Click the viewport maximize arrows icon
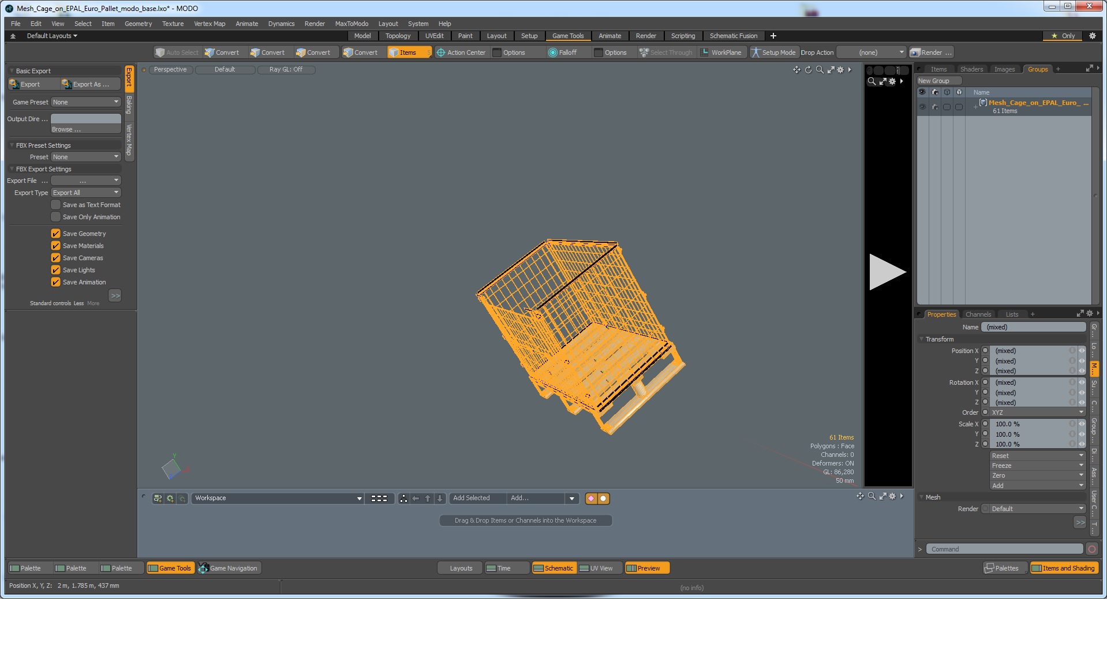The image size is (1107, 668). [831, 70]
